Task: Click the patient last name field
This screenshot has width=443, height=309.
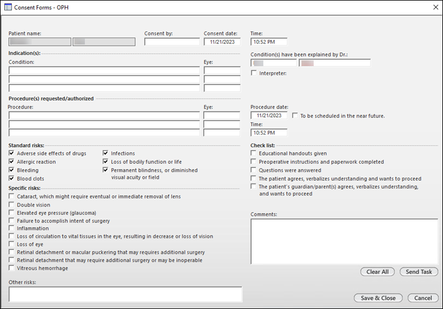Action: 104,42
